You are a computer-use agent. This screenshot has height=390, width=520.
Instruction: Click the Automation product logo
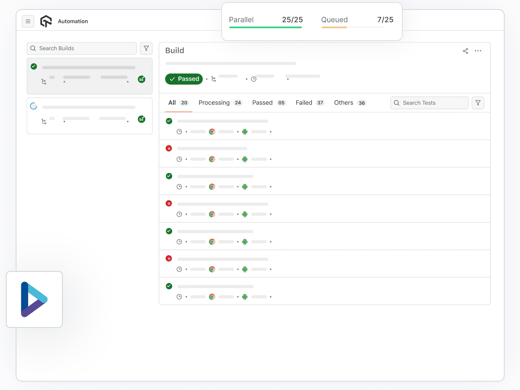point(46,21)
